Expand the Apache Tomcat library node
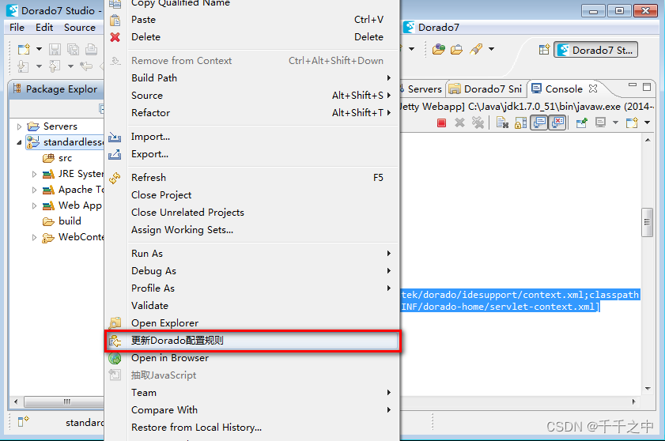 tap(34, 190)
